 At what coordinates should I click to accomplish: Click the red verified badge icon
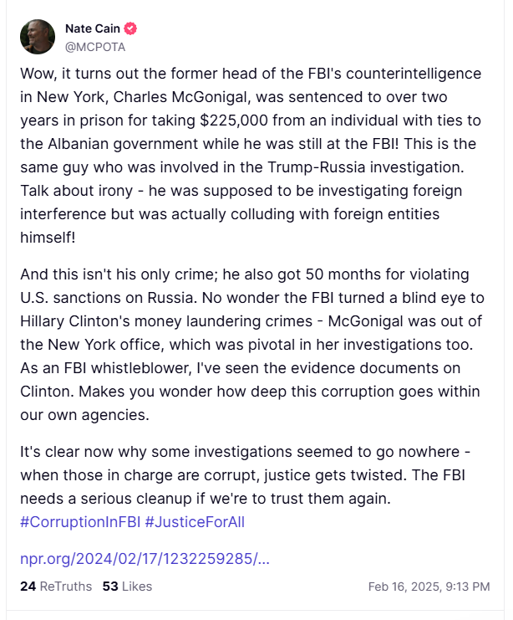[130, 29]
